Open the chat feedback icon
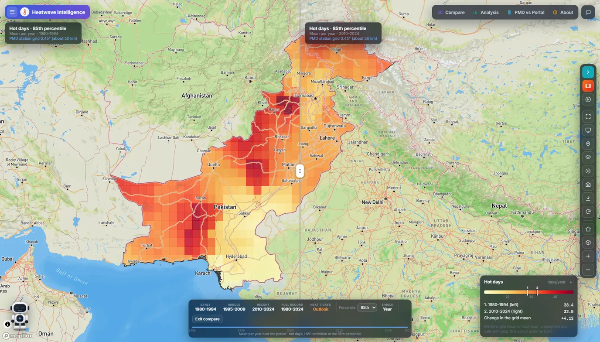 click(x=588, y=12)
